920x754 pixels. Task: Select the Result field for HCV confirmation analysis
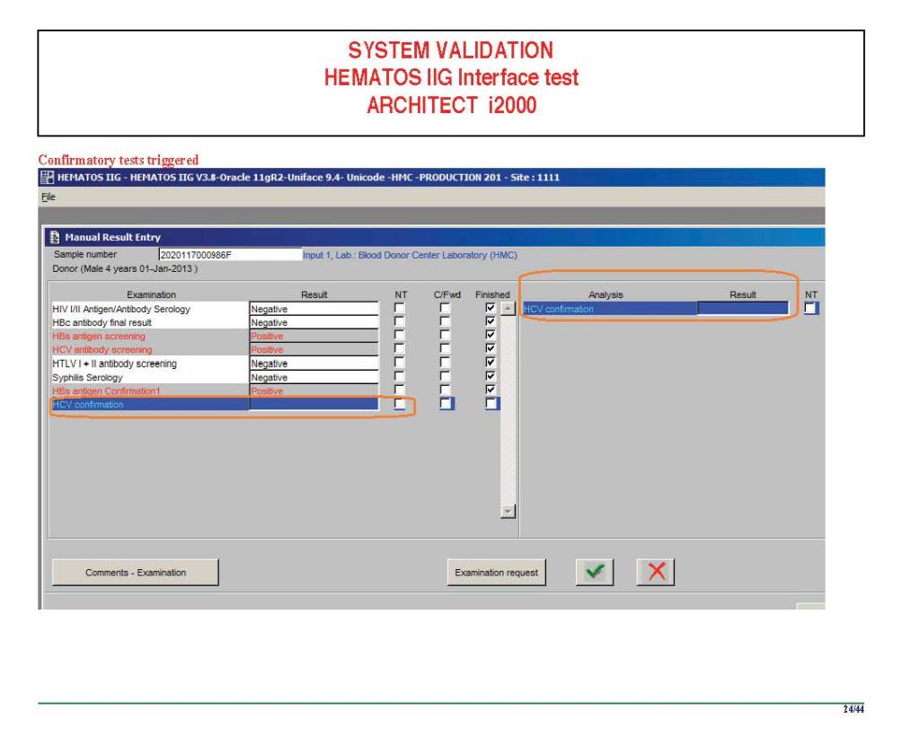[x=742, y=309]
